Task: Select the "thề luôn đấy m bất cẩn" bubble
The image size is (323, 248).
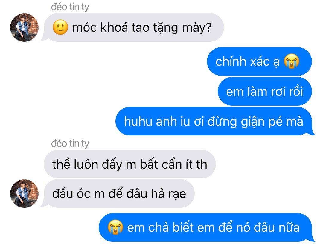Action: (x=130, y=164)
